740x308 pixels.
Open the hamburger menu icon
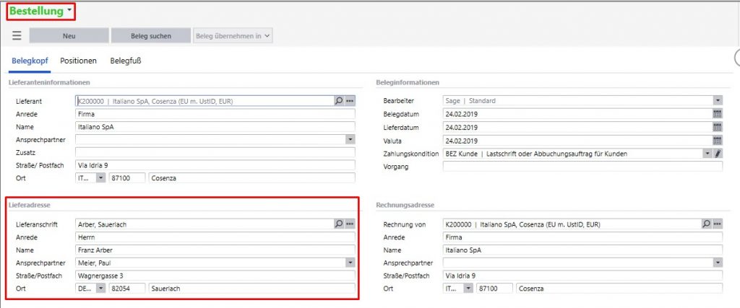[x=17, y=35]
